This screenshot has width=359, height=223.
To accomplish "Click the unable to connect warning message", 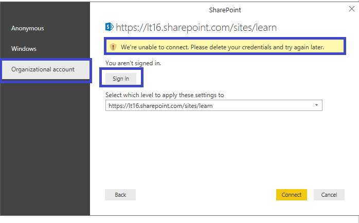I will point(222,47).
